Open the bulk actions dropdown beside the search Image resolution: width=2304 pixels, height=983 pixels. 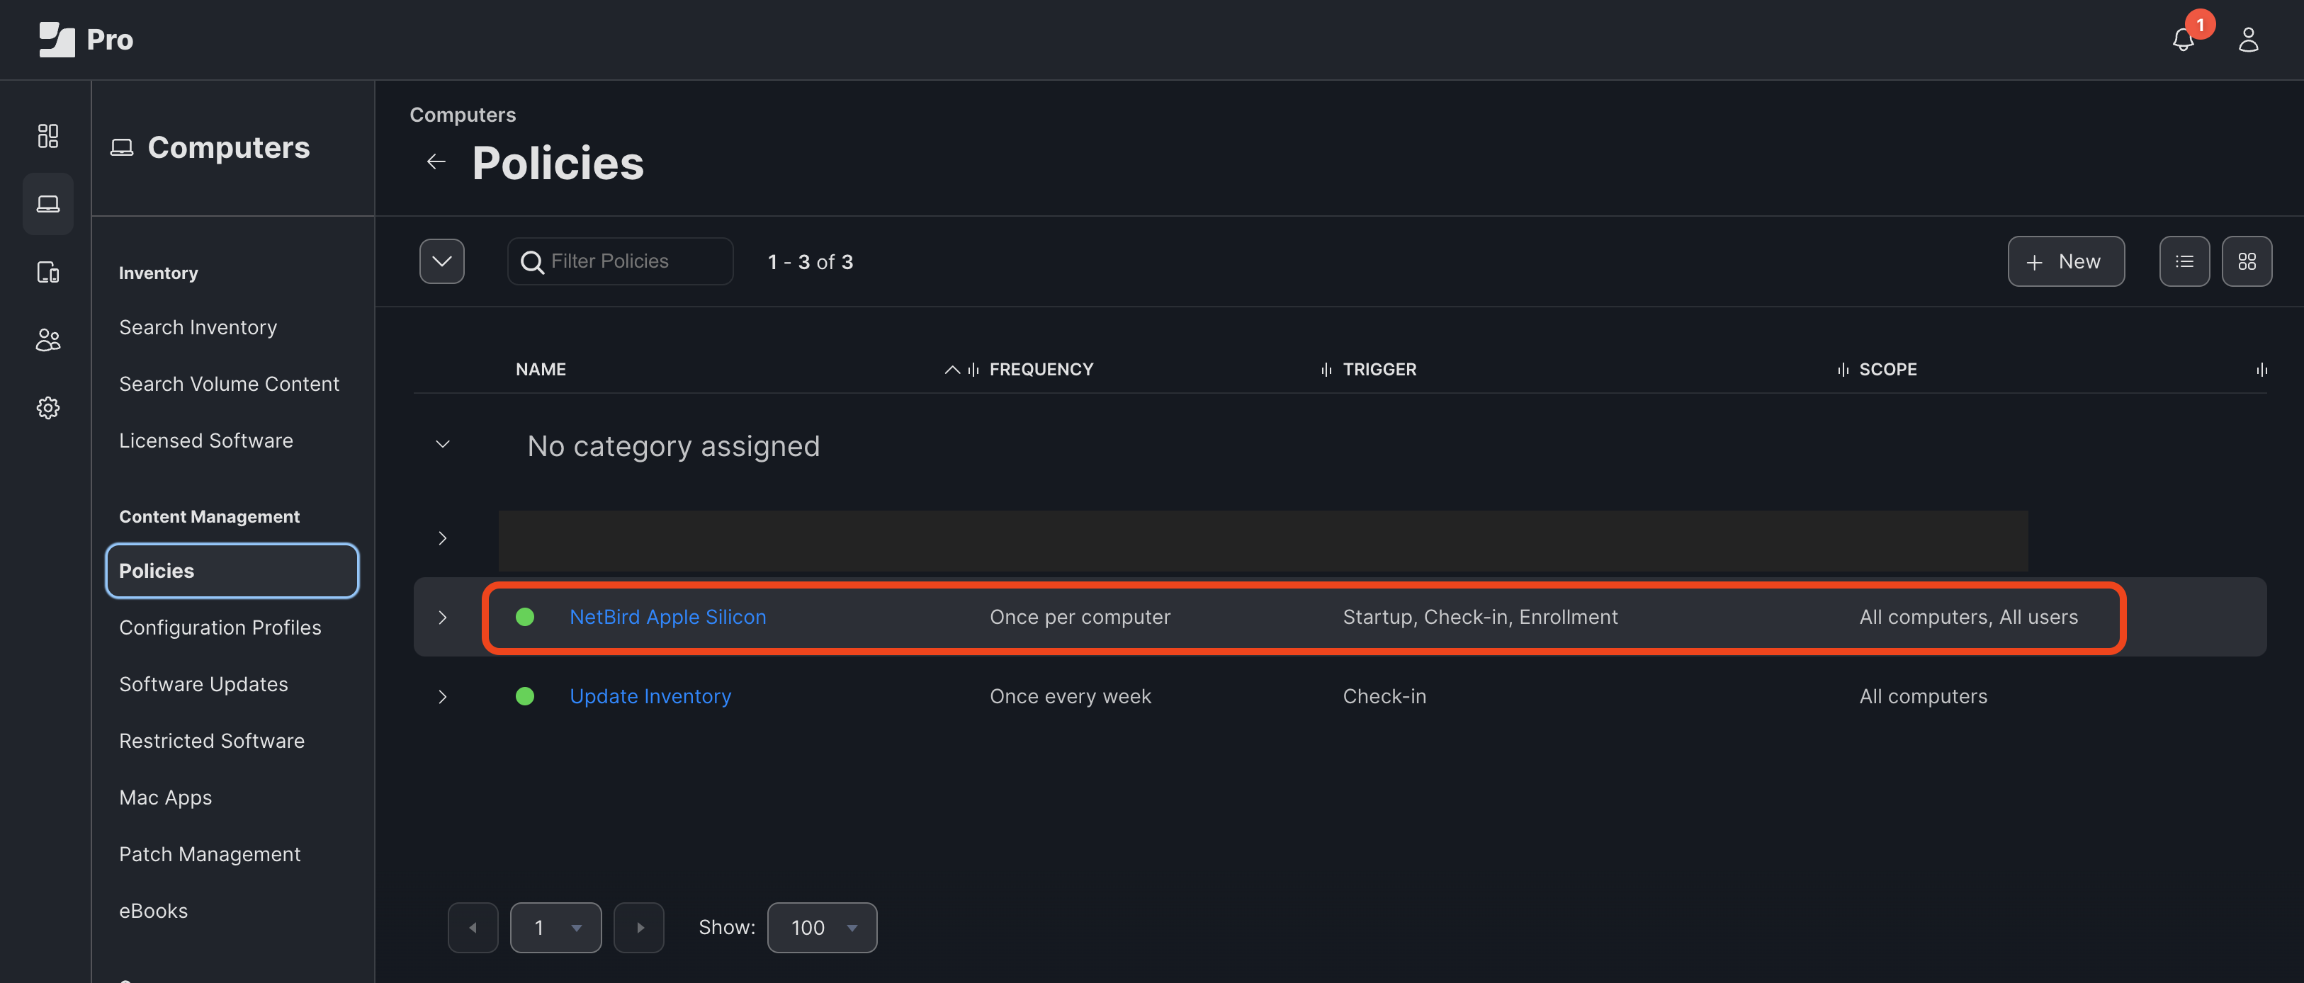click(442, 261)
